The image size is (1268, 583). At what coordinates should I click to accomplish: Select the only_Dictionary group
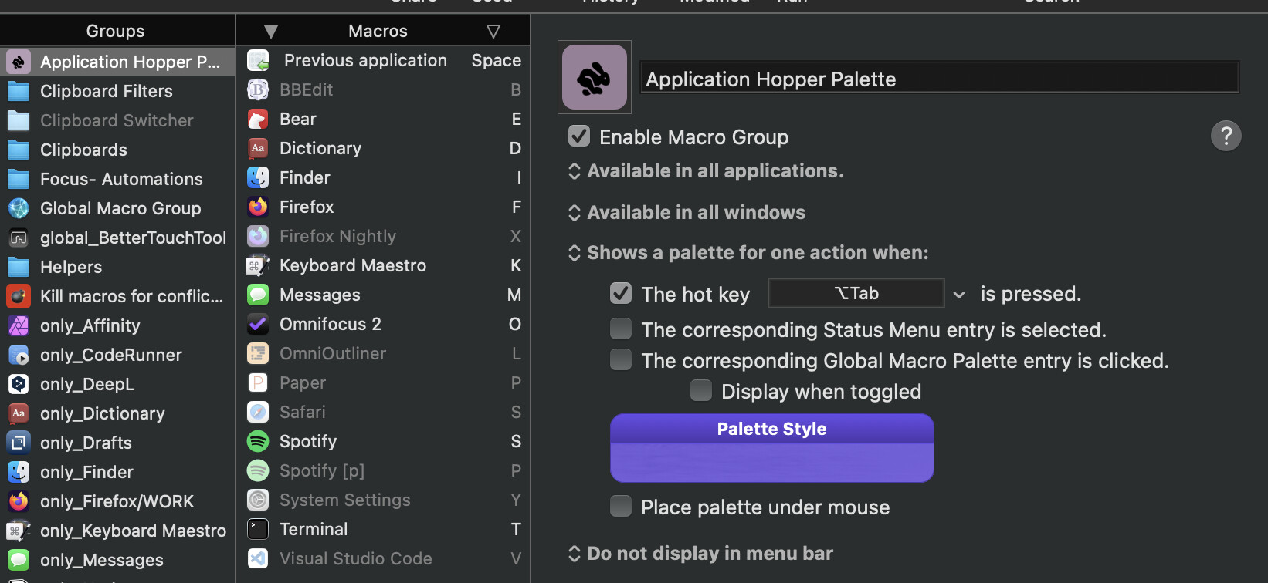pos(117,413)
